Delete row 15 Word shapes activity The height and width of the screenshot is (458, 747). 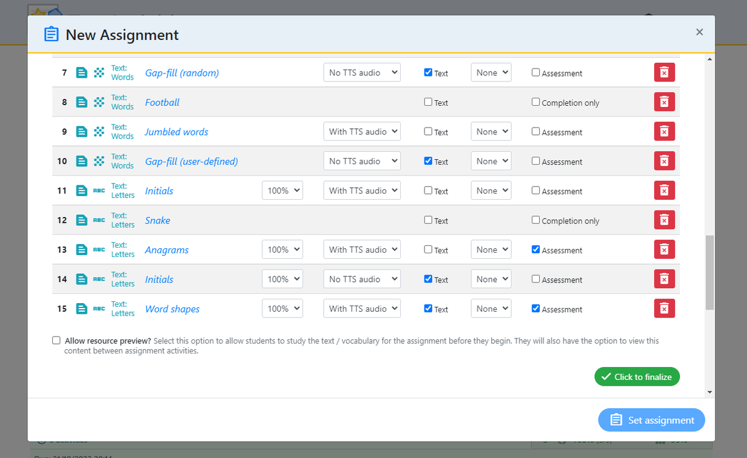[664, 309]
